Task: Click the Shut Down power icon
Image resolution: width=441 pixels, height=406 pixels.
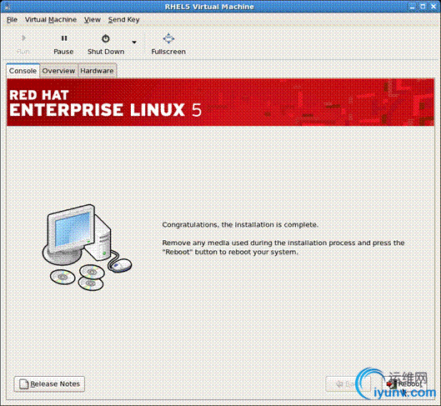Action: pyautogui.click(x=106, y=38)
